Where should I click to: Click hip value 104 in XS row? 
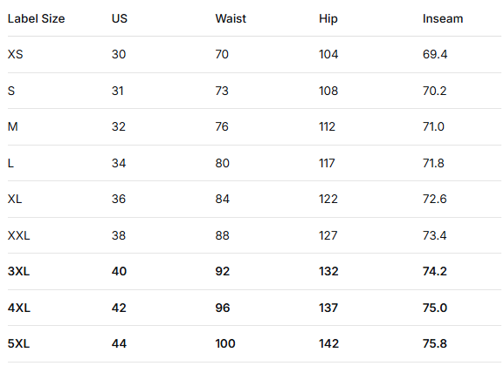click(x=328, y=54)
